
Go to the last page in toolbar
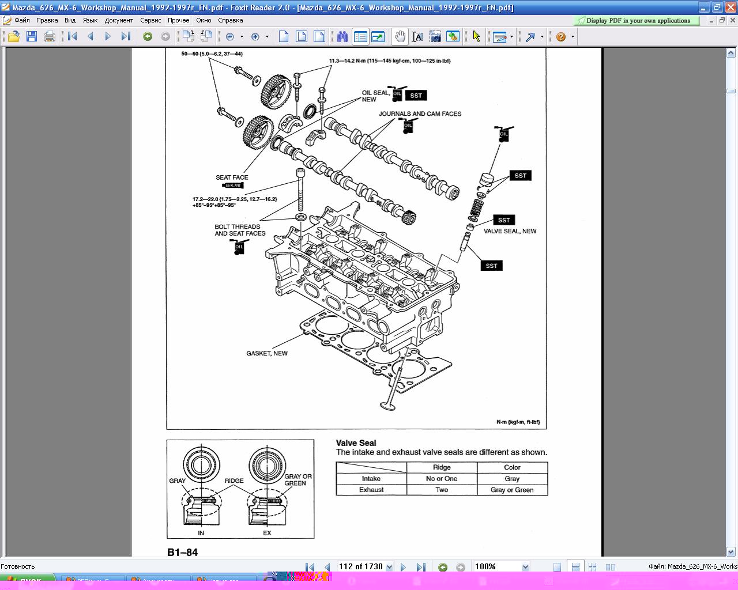click(126, 37)
